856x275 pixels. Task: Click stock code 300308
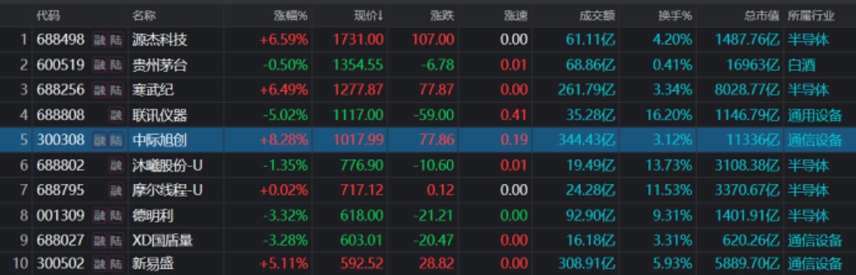pos(60,140)
